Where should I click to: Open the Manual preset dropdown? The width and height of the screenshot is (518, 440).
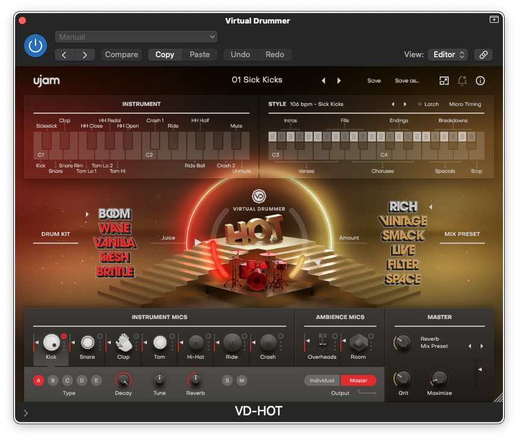coord(136,37)
